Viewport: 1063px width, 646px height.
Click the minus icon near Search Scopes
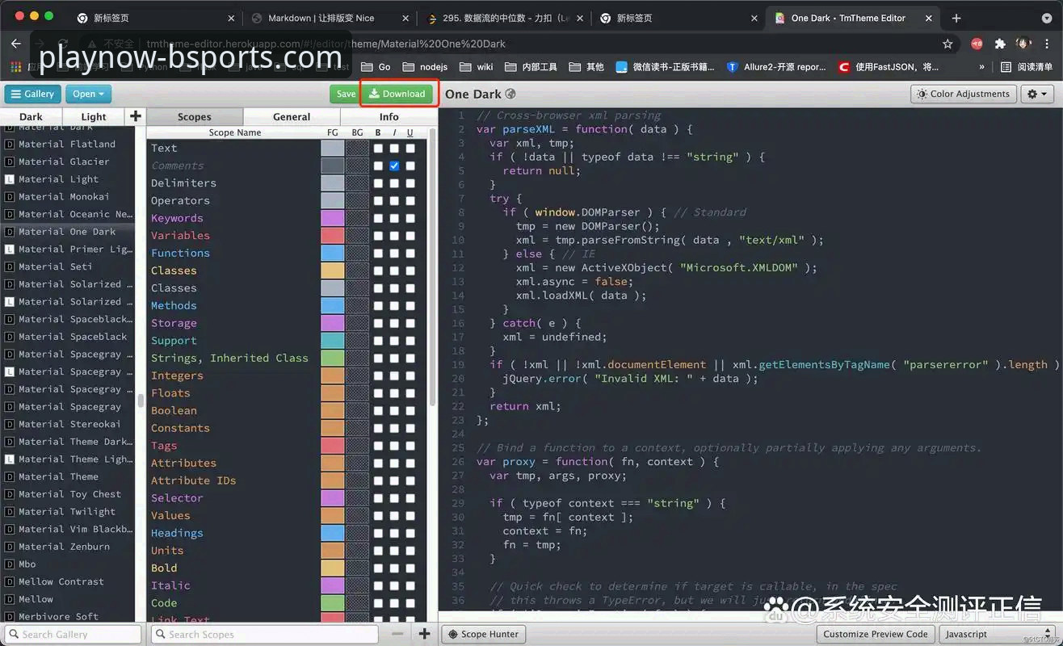[x=398, y=634]
